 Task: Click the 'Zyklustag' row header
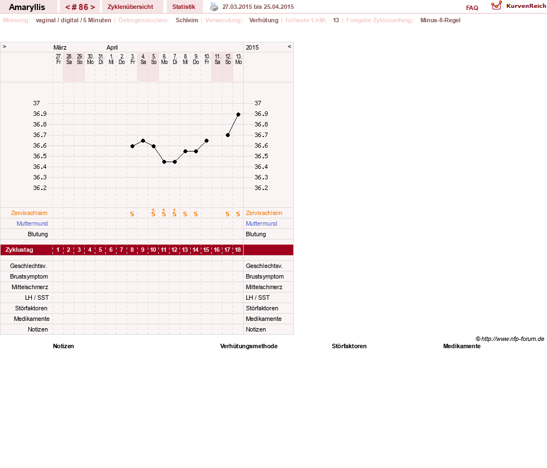19,250
